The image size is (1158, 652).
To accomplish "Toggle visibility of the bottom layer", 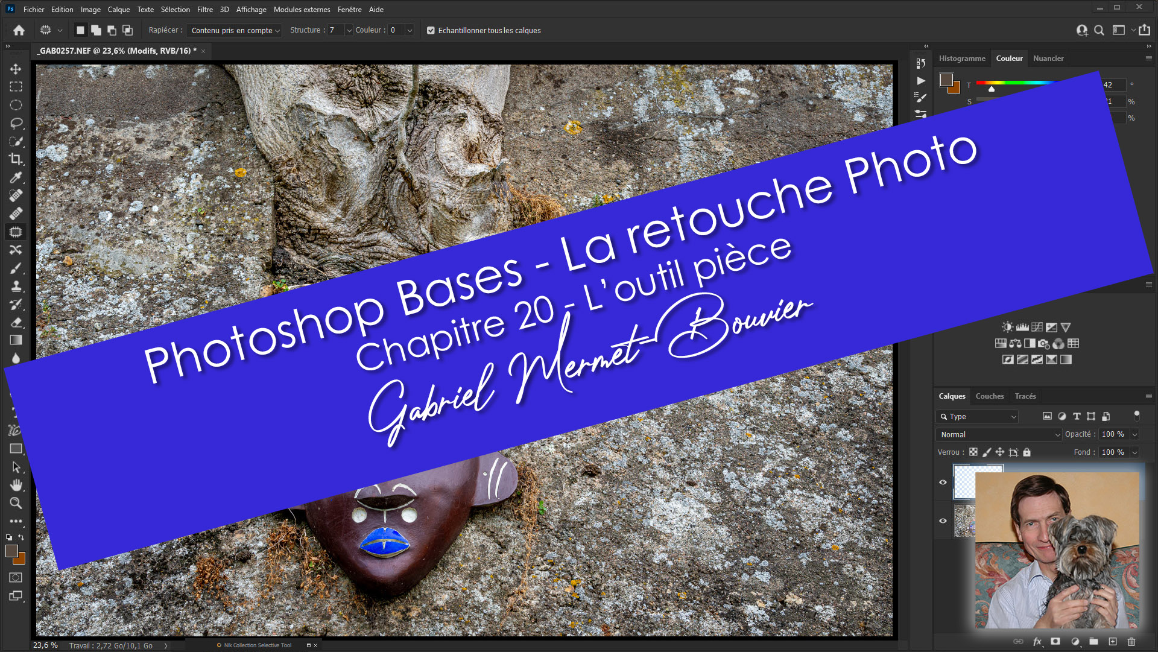I will point(943,521).
